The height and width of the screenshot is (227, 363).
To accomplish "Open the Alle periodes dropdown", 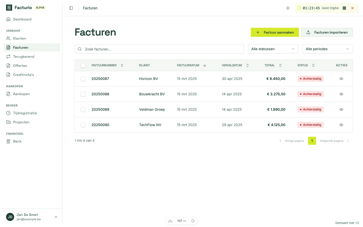I will (328, 49).
